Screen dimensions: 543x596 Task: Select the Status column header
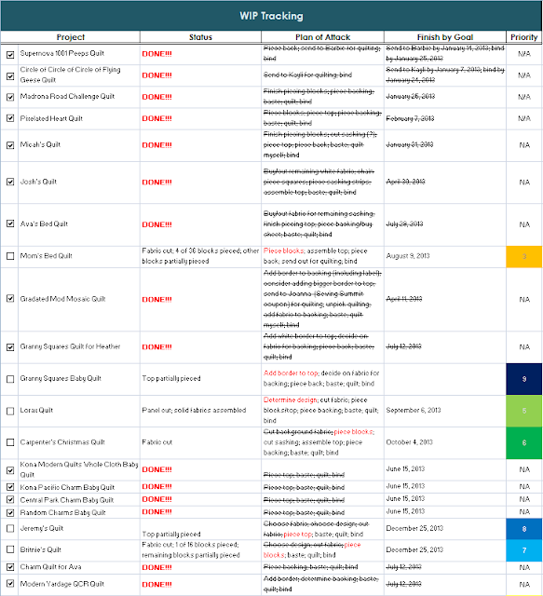click(x=200, y=37)
